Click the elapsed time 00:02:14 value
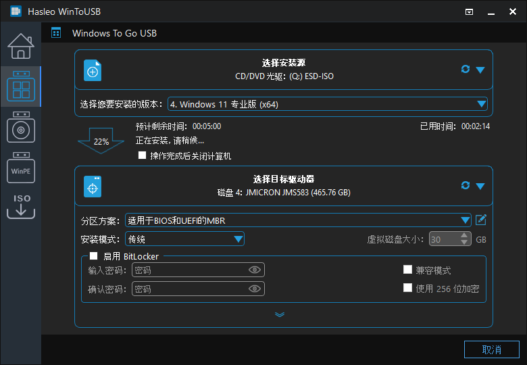The height and width of the screenshot is (365, 527). pos(476,126)
